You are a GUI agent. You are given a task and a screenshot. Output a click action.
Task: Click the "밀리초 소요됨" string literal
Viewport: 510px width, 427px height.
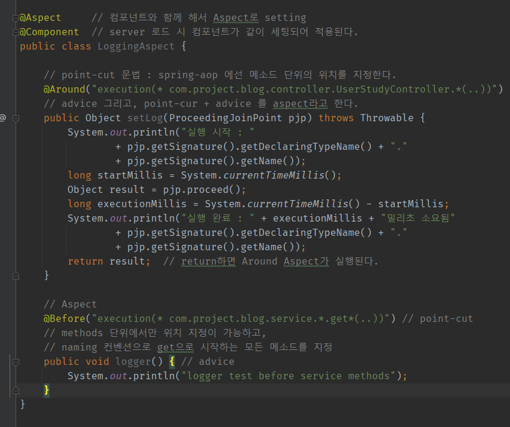pyautogui.click(x=417, y=218)
